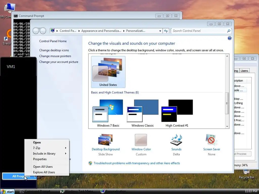
Task: Open Troubleshoot problems with transparency link
Action: tap(137, 163)
